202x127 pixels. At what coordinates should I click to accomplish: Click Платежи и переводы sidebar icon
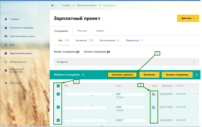[6, 28]
